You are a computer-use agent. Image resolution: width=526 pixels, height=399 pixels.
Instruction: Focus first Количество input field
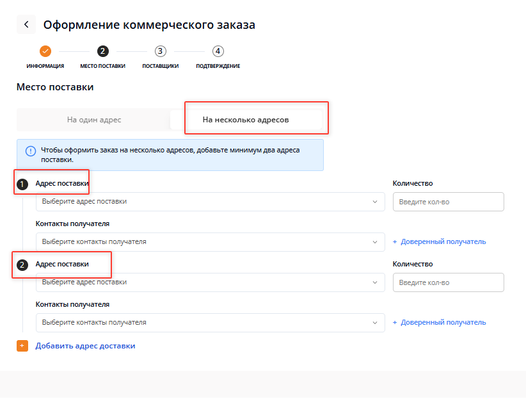point(448,202)
